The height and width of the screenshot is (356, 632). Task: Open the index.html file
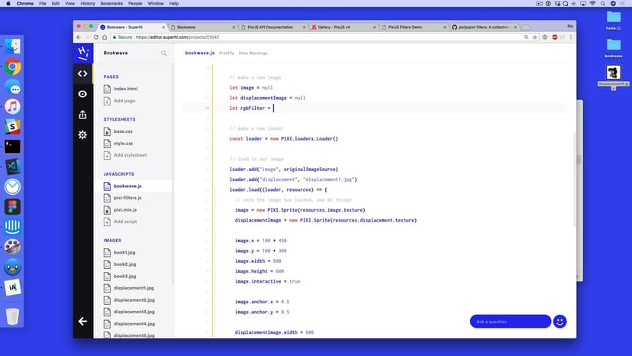(x=124, y=89)
